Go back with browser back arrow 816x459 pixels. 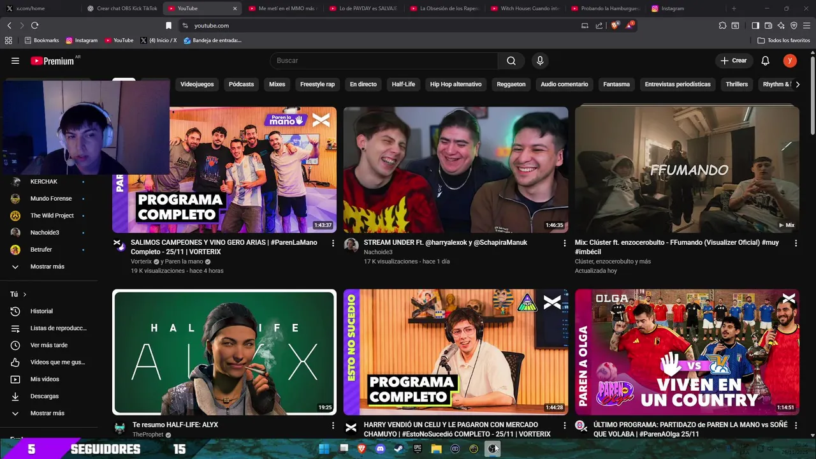[x=9, y=25]
